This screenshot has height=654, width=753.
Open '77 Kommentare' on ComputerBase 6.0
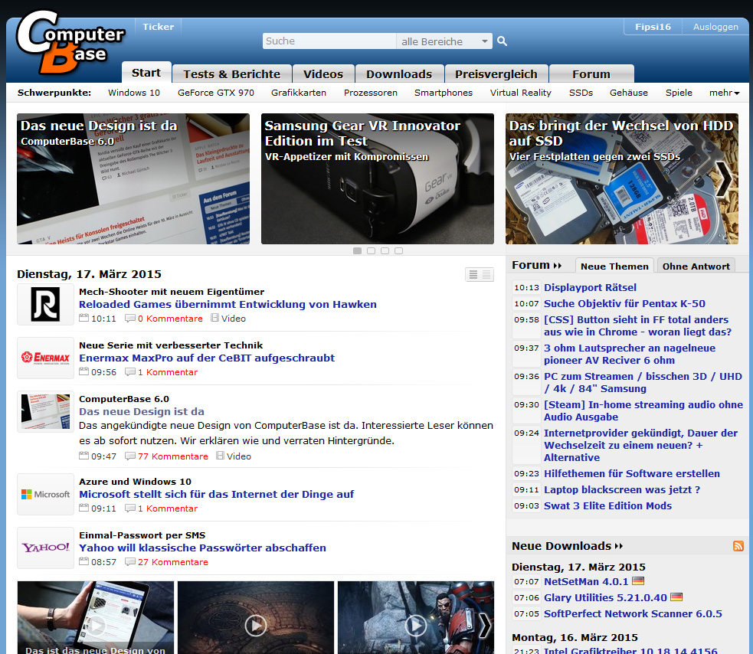click(173, 456)
